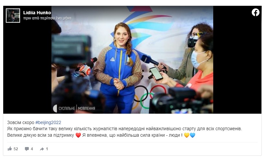The width and height of the screenshot is (265, 160).
Task: Click the Facebook logo icon
Action: [255, 13]
